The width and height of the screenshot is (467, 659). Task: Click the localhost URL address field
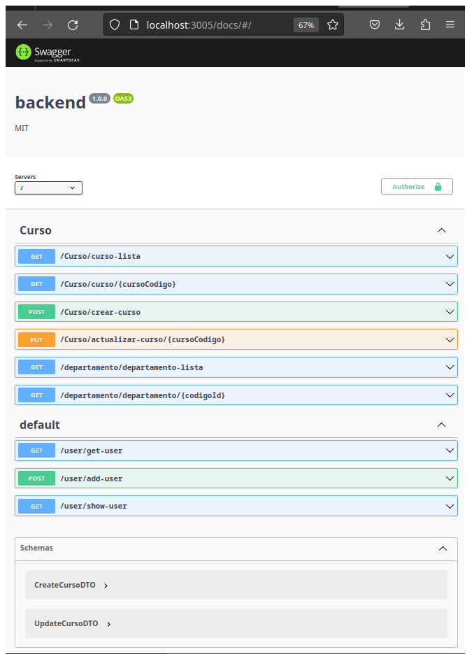click(210, 25)
